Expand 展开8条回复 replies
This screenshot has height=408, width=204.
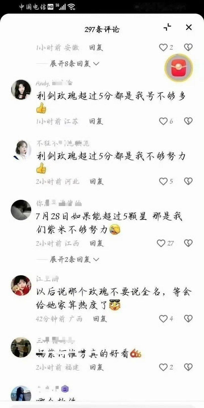point(74,64)
